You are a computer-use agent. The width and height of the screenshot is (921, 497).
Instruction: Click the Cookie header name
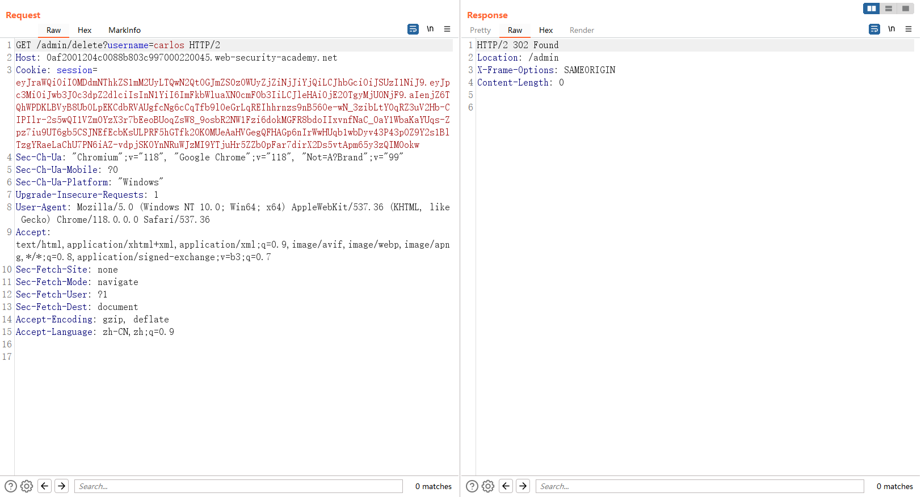click(x=31, y=70)
